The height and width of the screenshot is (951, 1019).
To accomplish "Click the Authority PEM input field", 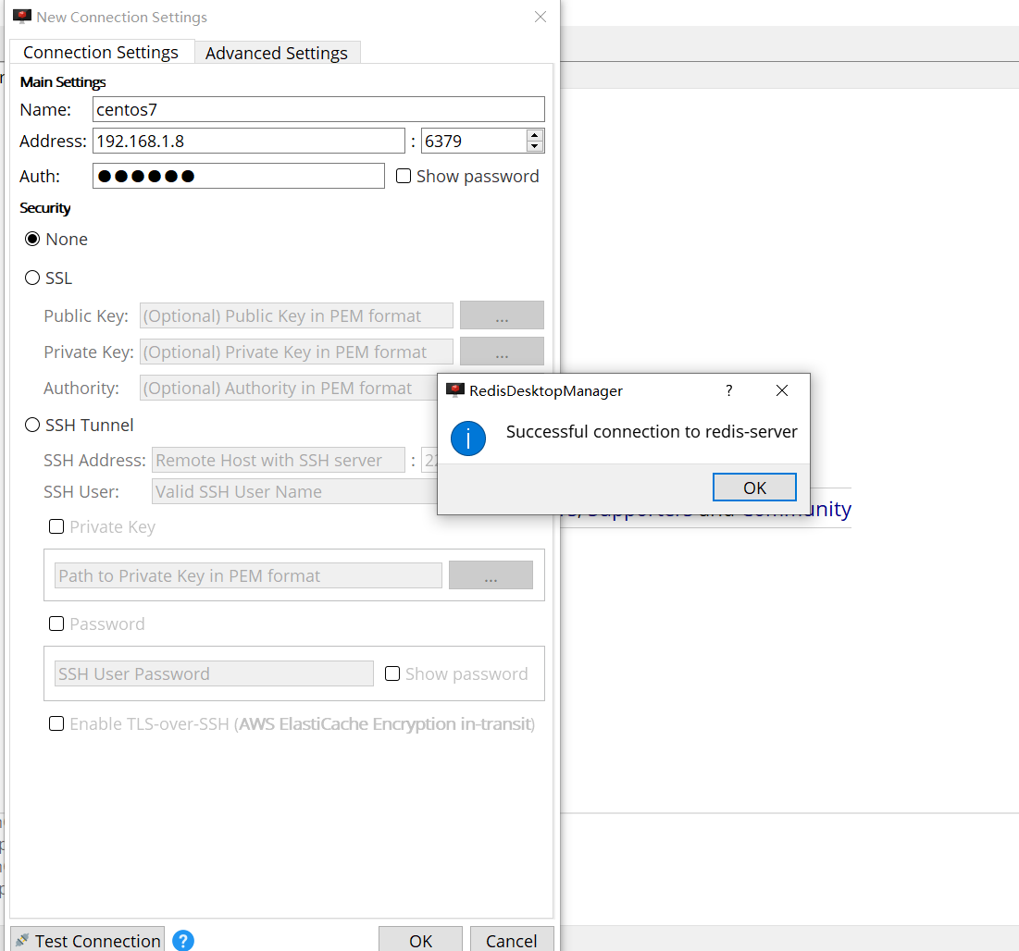I will [x=289, y=388].
